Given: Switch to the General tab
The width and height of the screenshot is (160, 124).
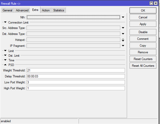Looking at the screenshot, I should click(x=7, y=10).
